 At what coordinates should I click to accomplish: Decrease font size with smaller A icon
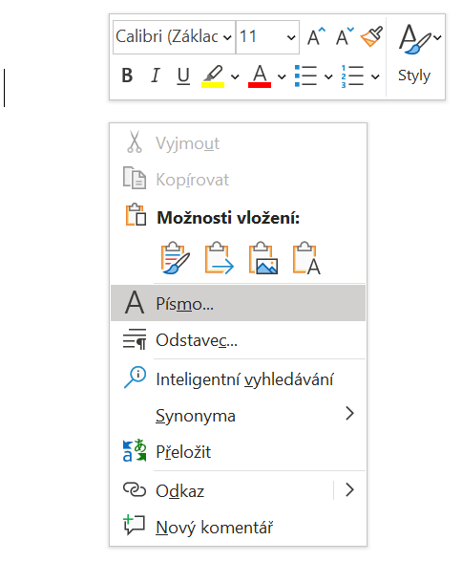pos(345,36)
